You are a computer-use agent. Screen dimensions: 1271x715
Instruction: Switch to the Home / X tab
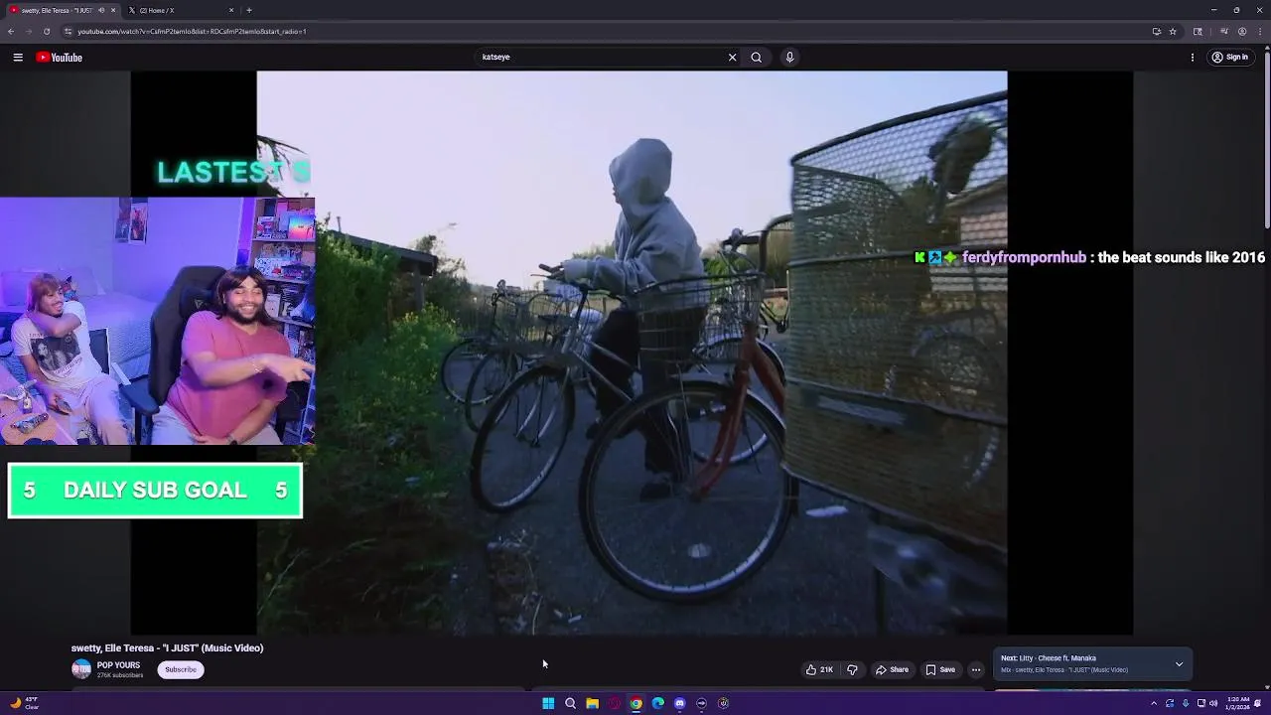183,10
